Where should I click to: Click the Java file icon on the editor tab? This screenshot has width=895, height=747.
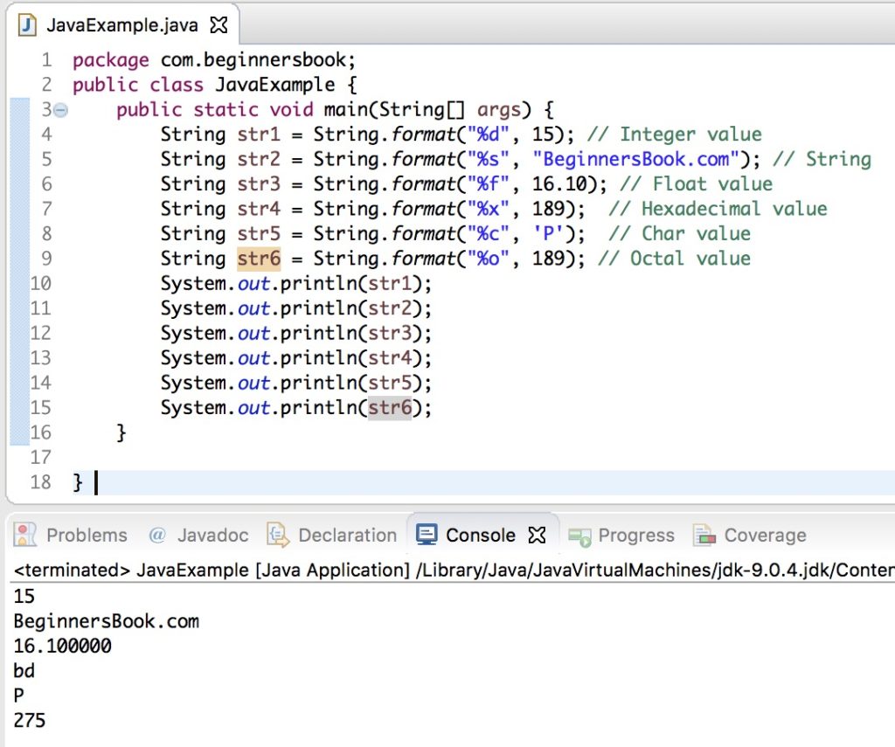click(x=27, y=24)
